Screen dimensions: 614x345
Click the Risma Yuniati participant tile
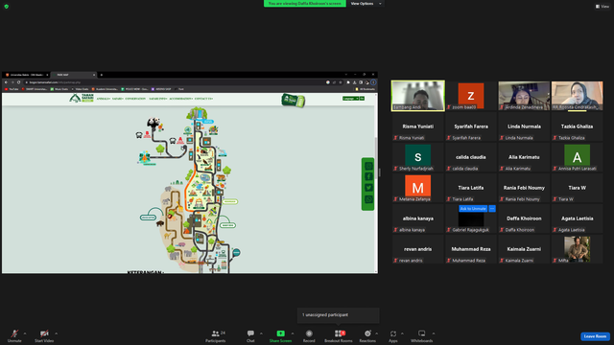[418, 126]
